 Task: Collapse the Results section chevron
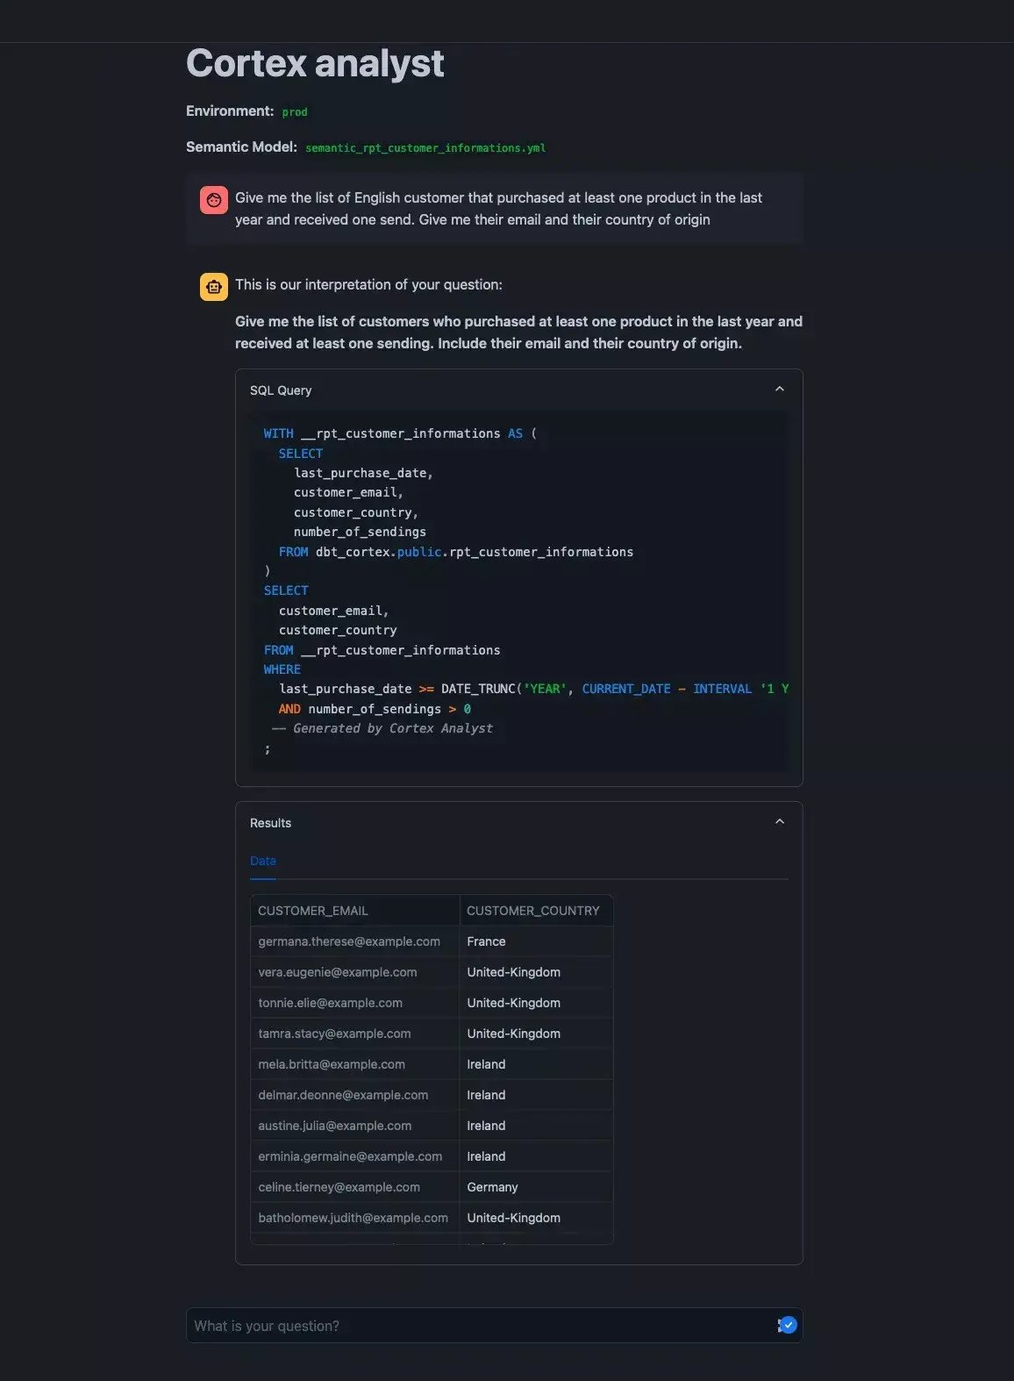[780, 821]
